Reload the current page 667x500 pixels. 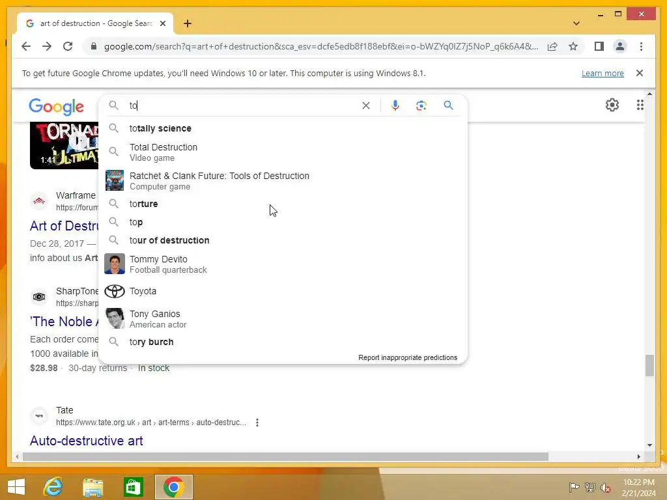coord(68,46)
